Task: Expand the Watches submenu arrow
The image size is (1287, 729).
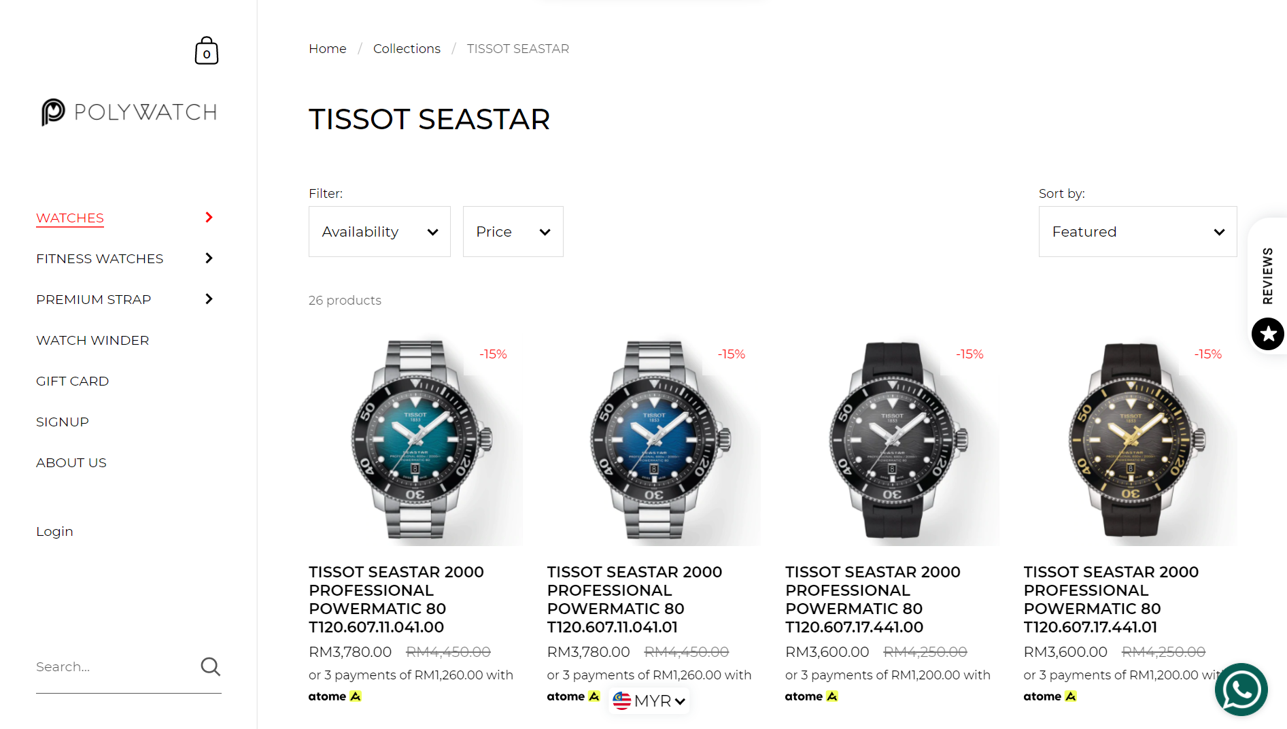Action: [209, 218]
